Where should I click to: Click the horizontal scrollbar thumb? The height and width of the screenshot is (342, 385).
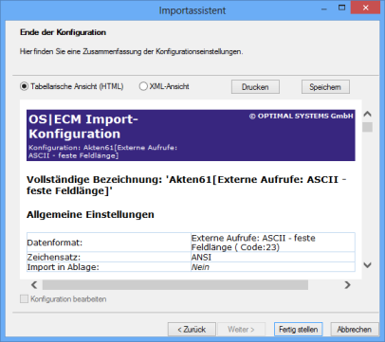175,285
